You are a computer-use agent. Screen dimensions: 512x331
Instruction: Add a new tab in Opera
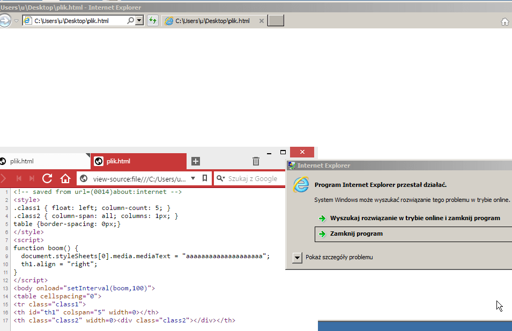pyautogui.click(x=196, y=161)
